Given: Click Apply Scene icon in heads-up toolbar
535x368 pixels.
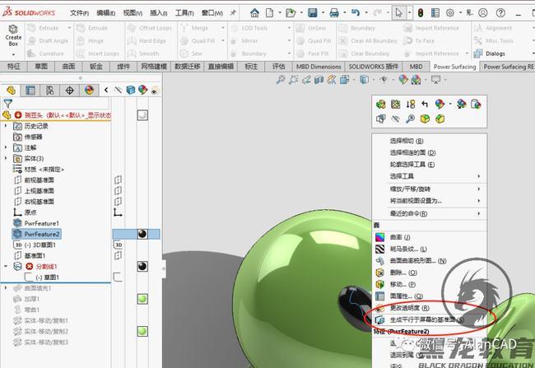Looking at the screenshot, I should [x=416, y=80].
